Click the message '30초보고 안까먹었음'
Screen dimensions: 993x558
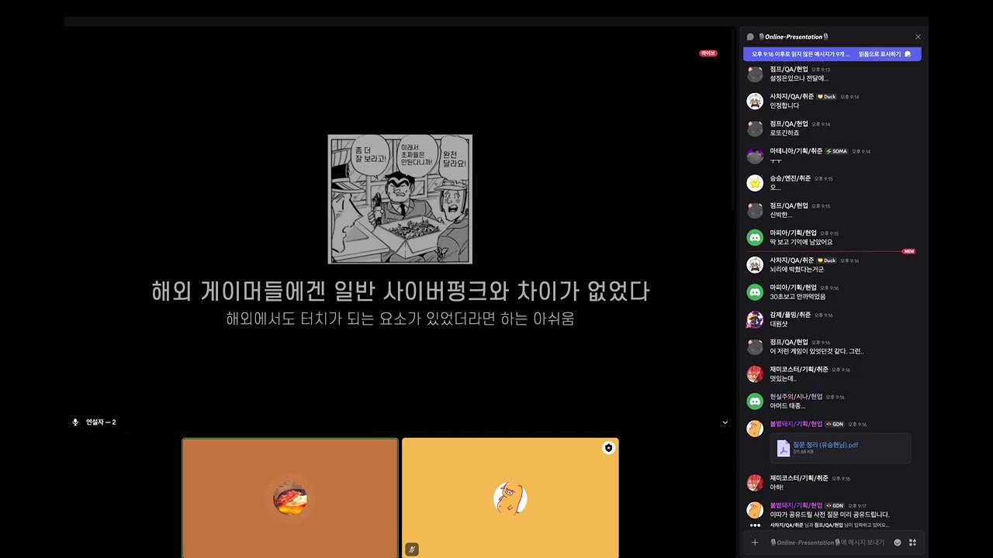(x=798, y=297)
